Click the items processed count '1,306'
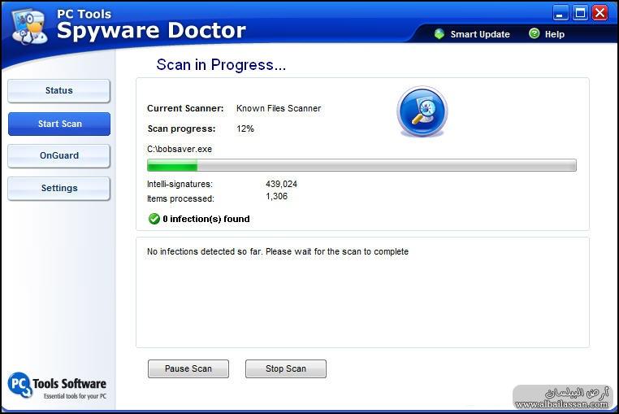The width and height of the screenshot is (619, 414). click(277, 196)
